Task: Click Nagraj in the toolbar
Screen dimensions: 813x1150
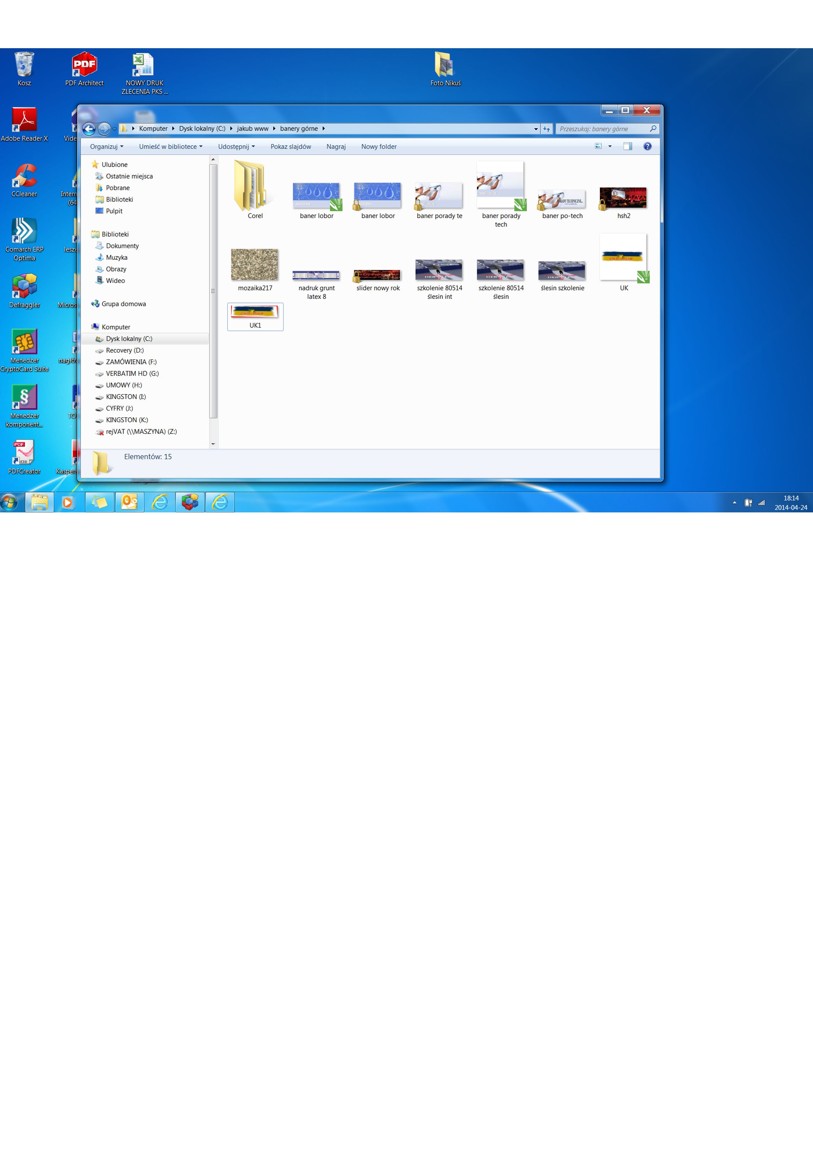Action: coord(336,147)
